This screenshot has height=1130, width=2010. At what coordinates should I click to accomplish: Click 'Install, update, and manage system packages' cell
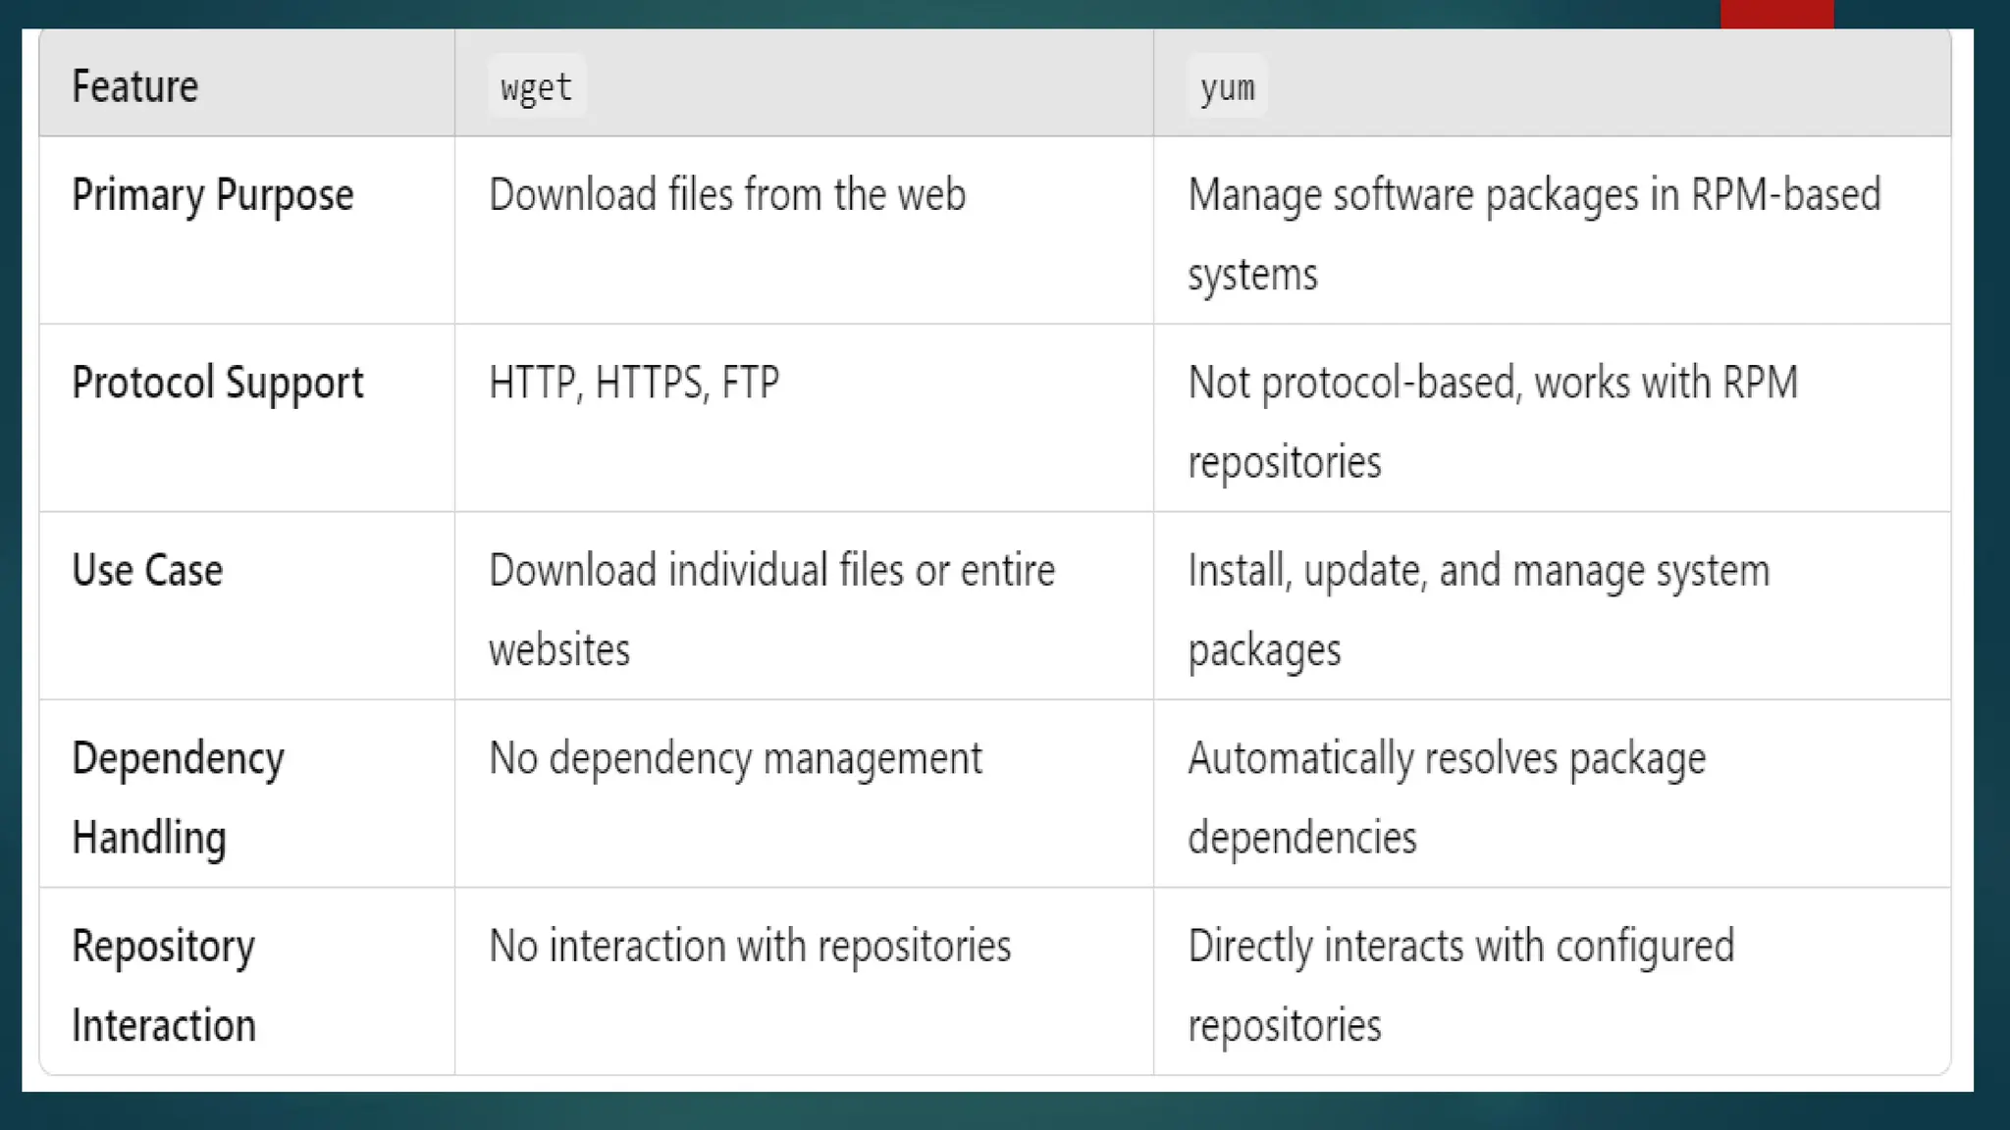[x=1478, y=571]
